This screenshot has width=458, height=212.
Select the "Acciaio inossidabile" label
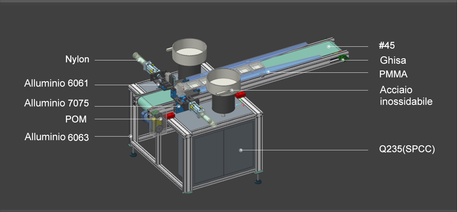pos(406,96)
